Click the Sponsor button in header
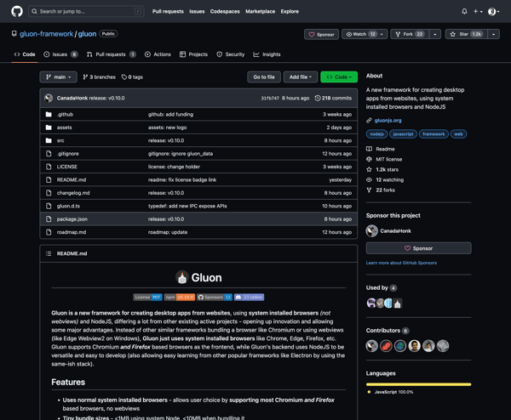 pyautogui.click(x=321, y=34)
